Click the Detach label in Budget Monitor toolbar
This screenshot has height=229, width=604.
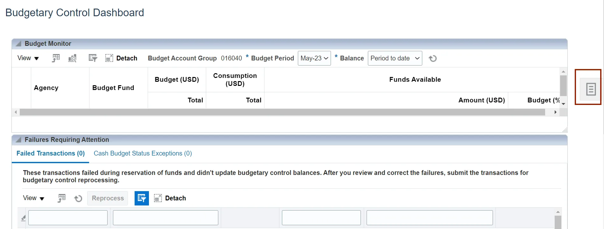pos(127,58)
